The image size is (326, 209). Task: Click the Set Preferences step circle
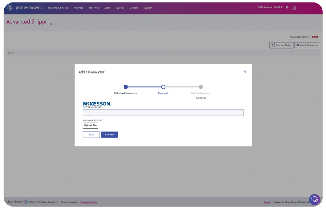click(201, 87)
